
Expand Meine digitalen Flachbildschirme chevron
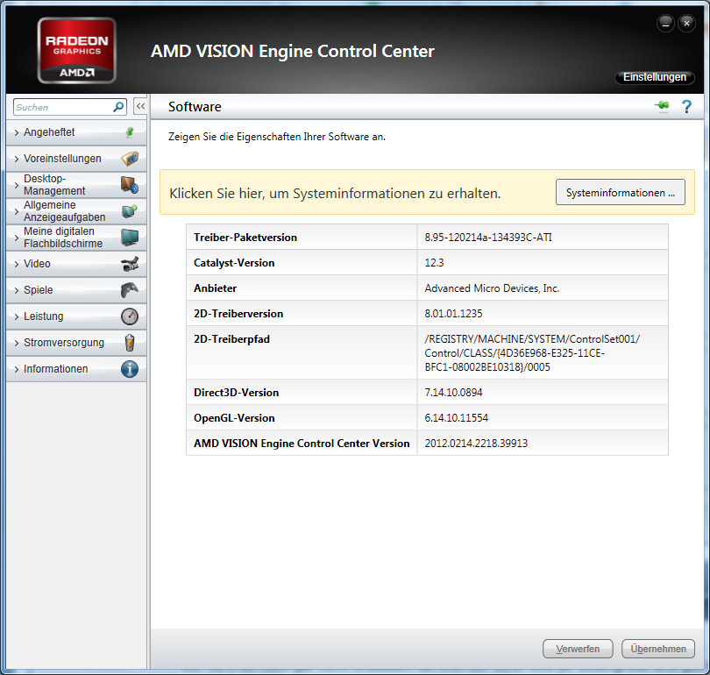17,238
